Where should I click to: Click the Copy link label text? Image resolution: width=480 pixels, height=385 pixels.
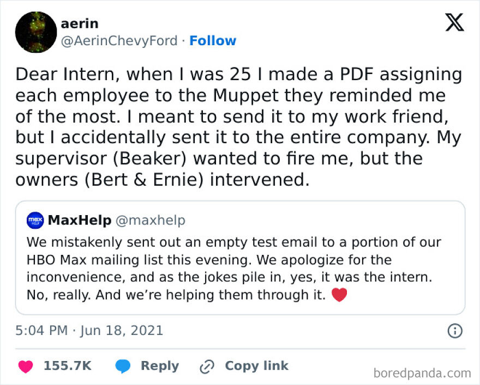click(x=255, y=366)
